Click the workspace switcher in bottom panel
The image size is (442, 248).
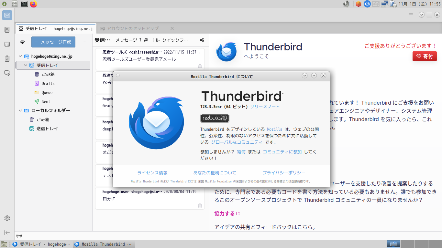pyautogui.click(x=414, y=244)
